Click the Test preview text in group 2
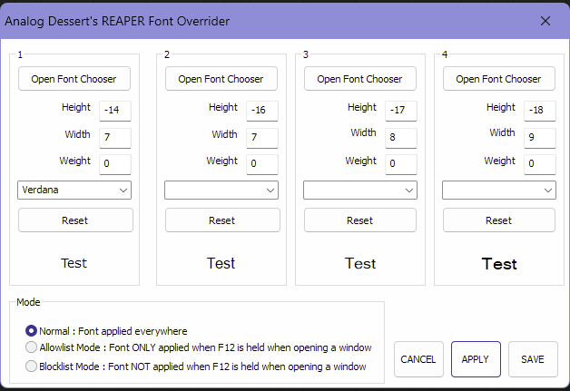570x391 pixels. point(221,263)
